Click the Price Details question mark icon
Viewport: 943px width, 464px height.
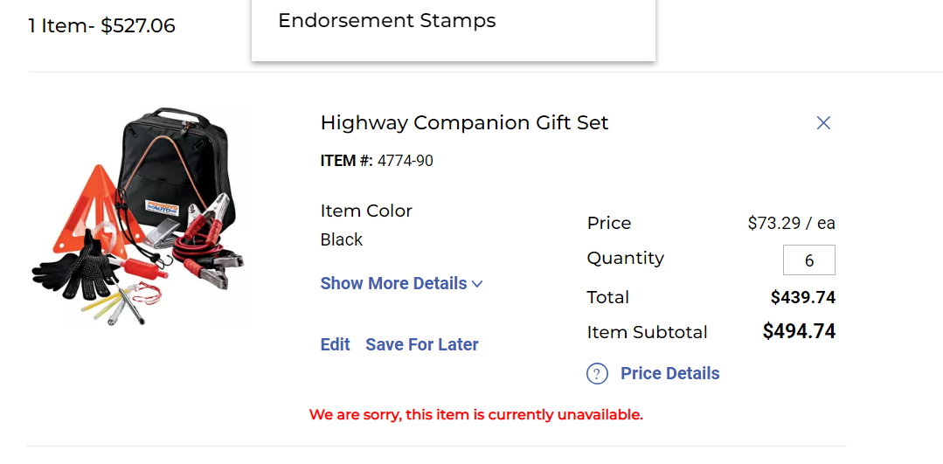coord(597,374)
